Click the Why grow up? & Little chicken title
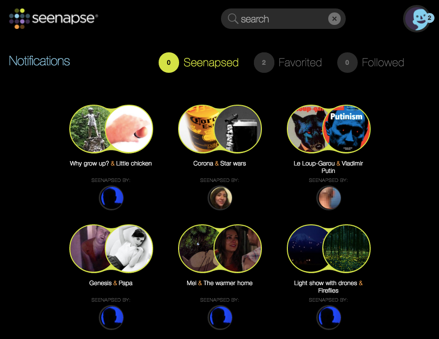 point(111,164)
